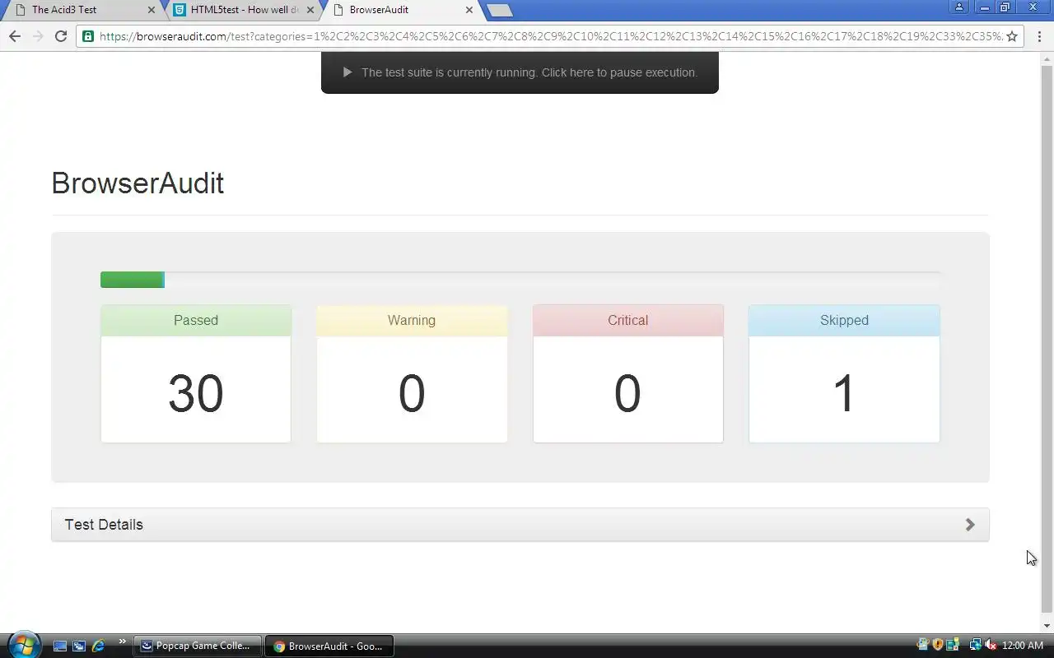Expand the Test Details panel
The image size is (1054, 658).
click(520, 525)
